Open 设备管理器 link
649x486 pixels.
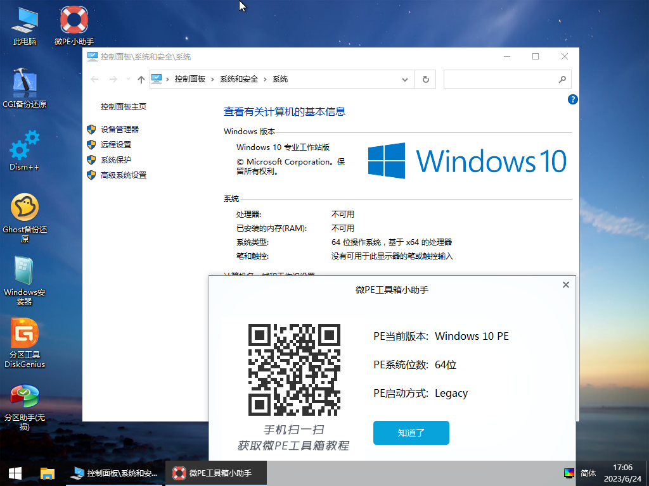pos(120,129)
